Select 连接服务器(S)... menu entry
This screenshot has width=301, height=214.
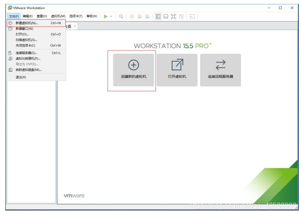37,53
